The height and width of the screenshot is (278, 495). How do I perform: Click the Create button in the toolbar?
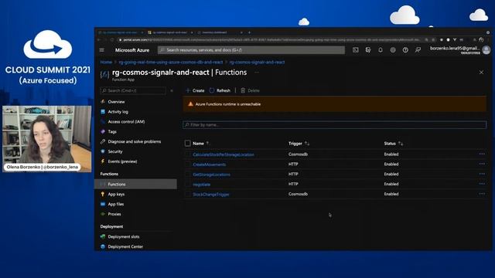pos(195,90)
